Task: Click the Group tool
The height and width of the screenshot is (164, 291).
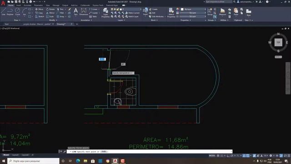Action: (210, 12)
